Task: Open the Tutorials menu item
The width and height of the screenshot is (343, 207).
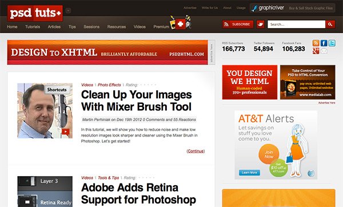Action: point(33,27)
